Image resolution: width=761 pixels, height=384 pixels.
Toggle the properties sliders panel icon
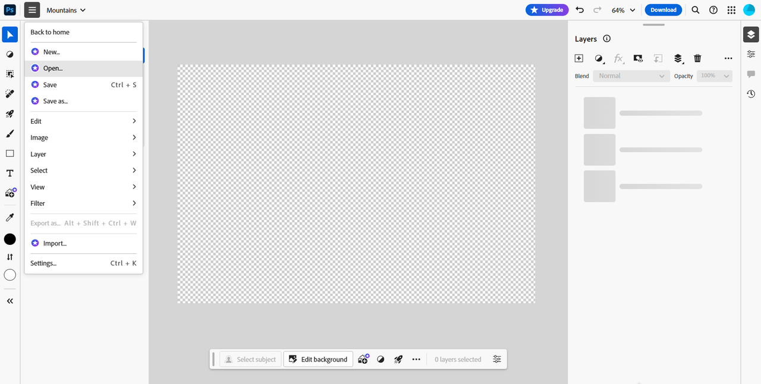tap(751, 54)
